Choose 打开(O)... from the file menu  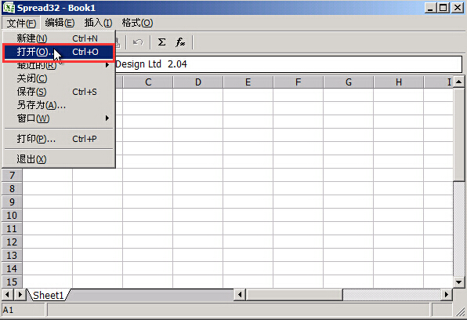click(x=58, y=53)
